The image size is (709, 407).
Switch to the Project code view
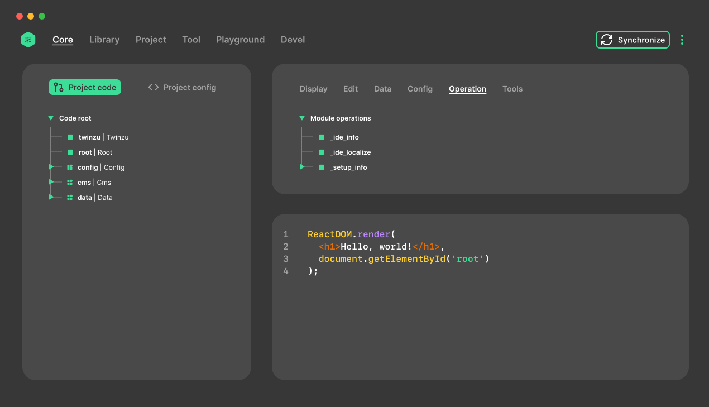(85, 87)
